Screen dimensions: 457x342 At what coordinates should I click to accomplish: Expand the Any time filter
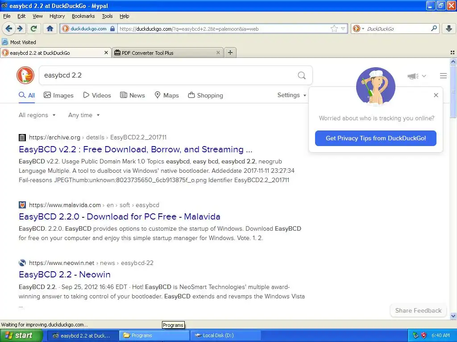(x=84, y=115)
